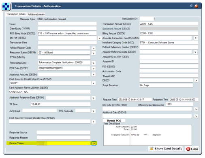Click the Thredd POS button
The width and height of the screenshot is (205, 158).
(x=114, y=121)
